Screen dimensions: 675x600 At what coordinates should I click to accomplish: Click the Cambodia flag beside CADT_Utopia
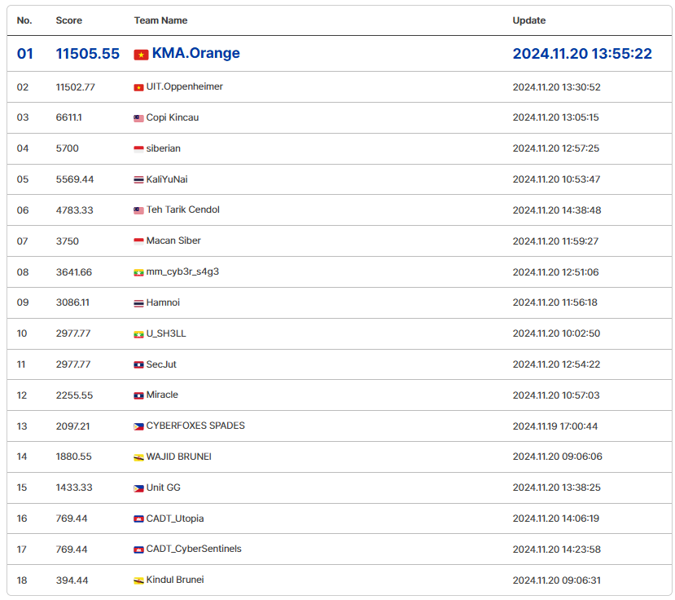pyautogui.click(x=138, y=519)
